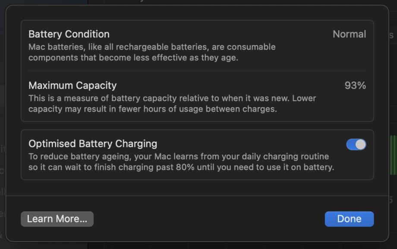Viewport: 397px width, 249px height.
Task: Click the Maximum Capacity heading
Action: click(x=72, y=85)
